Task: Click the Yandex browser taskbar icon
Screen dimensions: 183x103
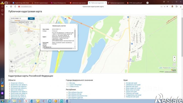Action: point(26,101)
